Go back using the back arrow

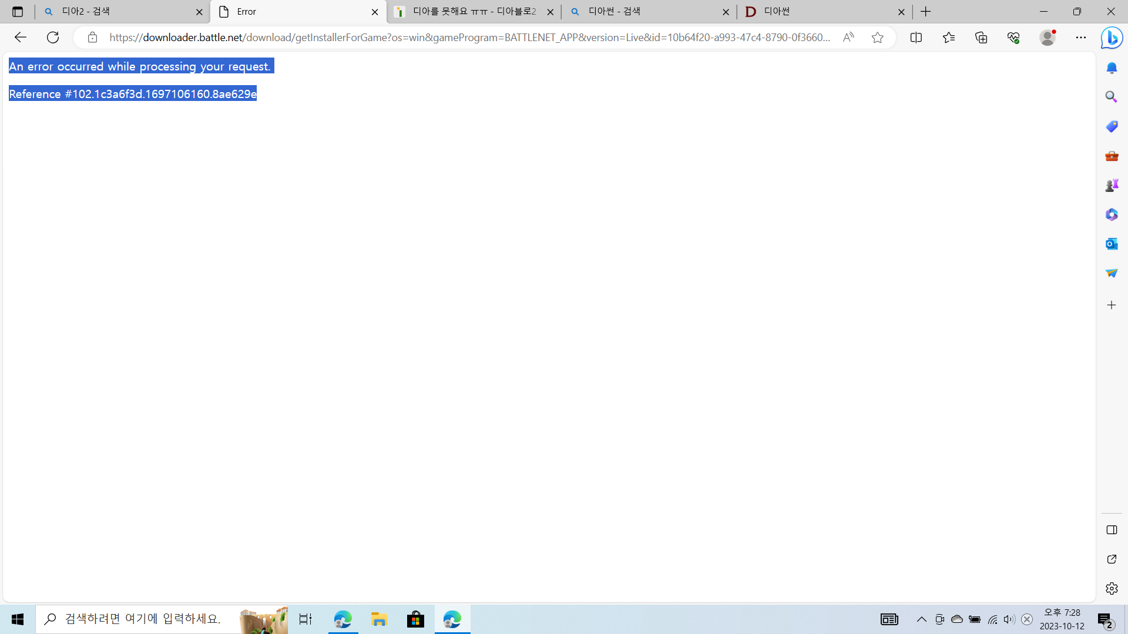point(21,38)
